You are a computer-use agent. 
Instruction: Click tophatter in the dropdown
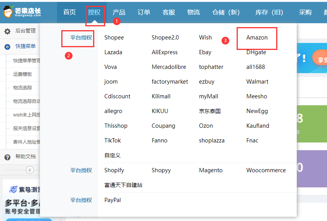click(x=211, y=67)
